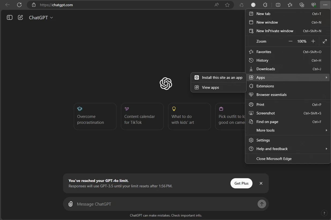Screen dimensions: 331x220
Task: Click the ChatGPT logo in page center
Action: [x=166, y=84]
